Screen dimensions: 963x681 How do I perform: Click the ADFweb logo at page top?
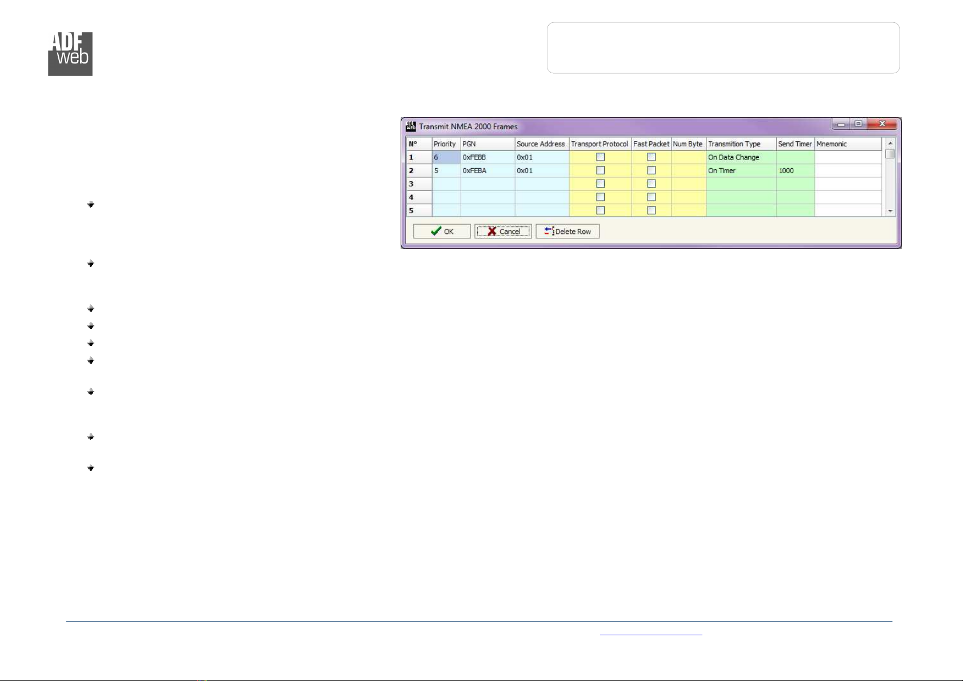pyautogui.click(x=70, y=54)
